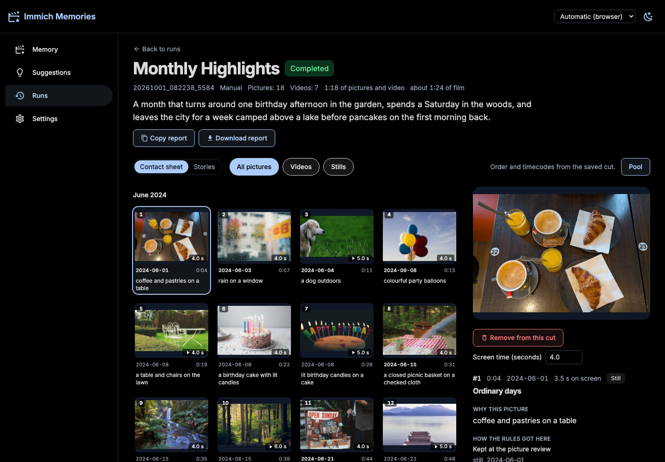
Task: Open Memory in the sidebar
Action: tap(59, 49)
